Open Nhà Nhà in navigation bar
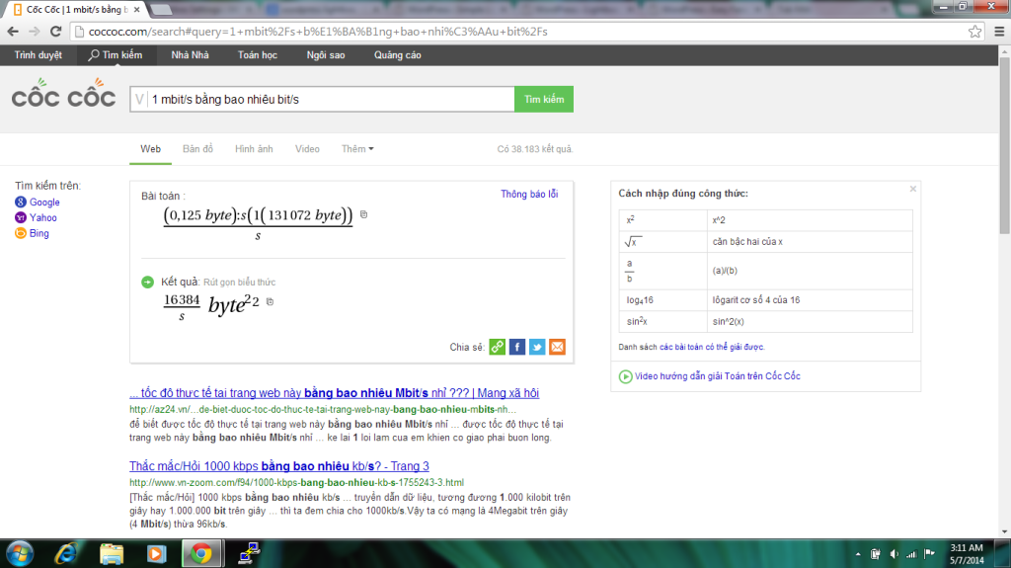1011x568 pixels. (190, 55)
